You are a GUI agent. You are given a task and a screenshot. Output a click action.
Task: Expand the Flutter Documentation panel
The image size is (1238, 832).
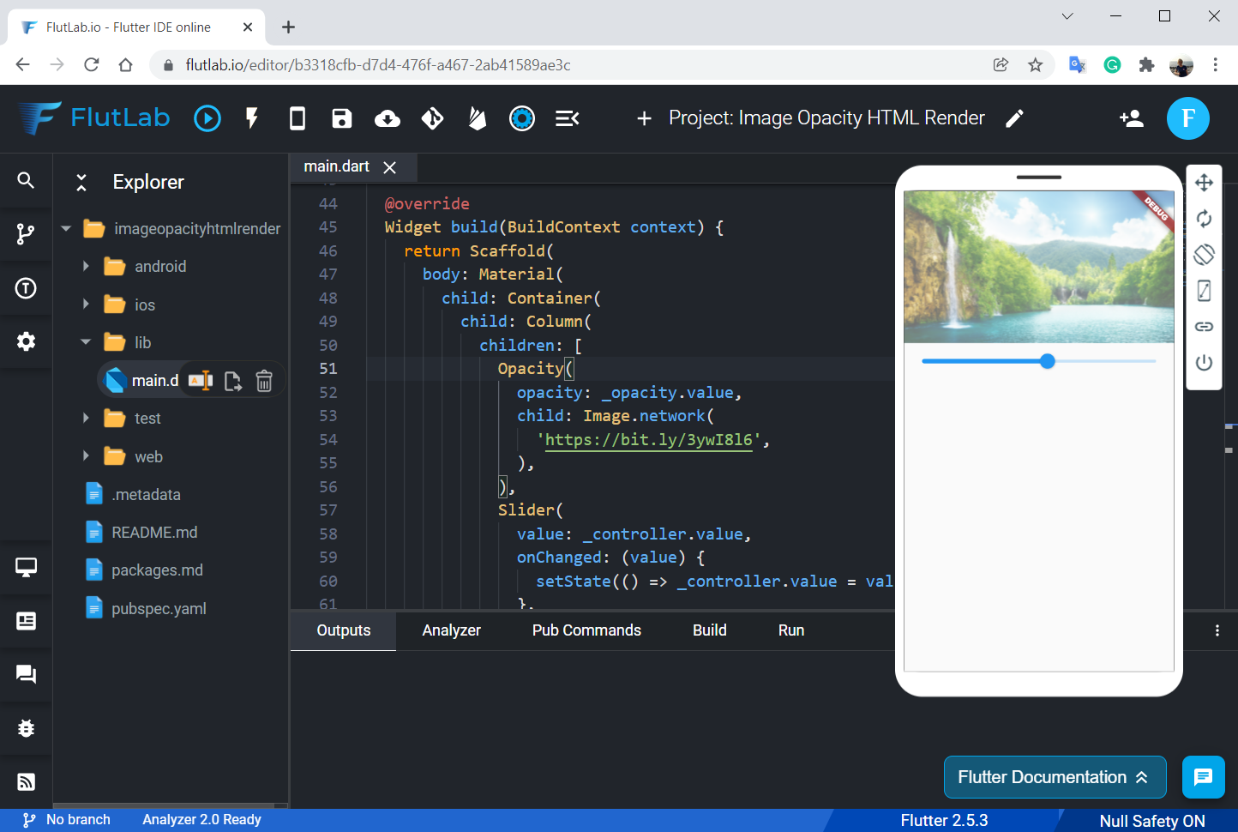[x=1055, y=777]
